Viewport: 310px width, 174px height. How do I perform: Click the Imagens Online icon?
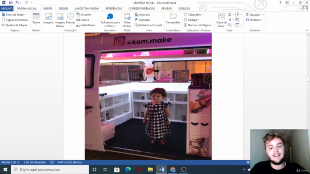[60, 20]
